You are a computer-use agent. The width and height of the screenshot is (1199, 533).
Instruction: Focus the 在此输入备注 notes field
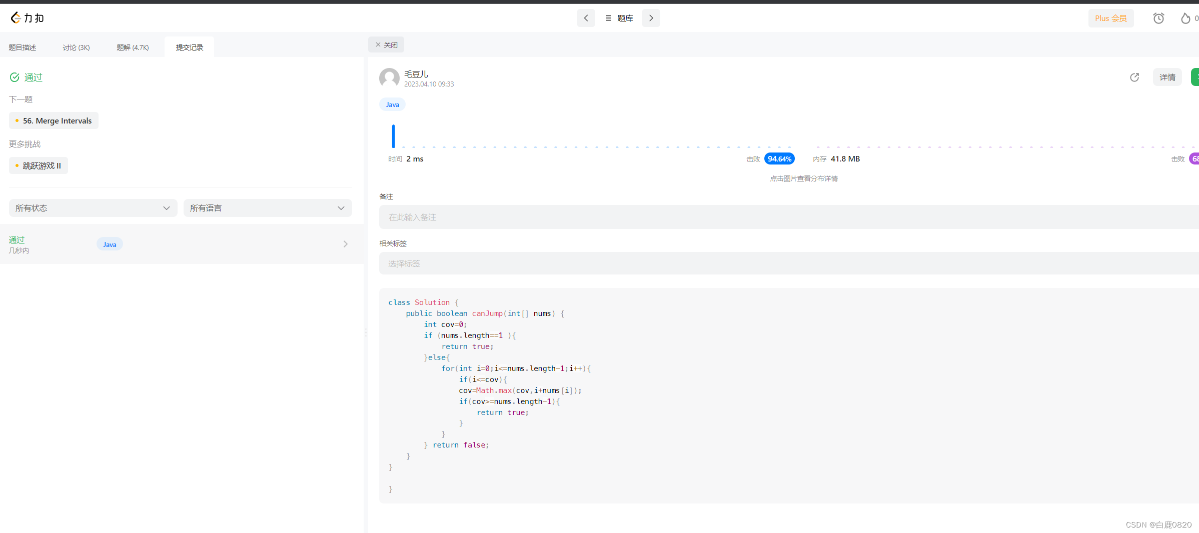click(x=789, y=217)
